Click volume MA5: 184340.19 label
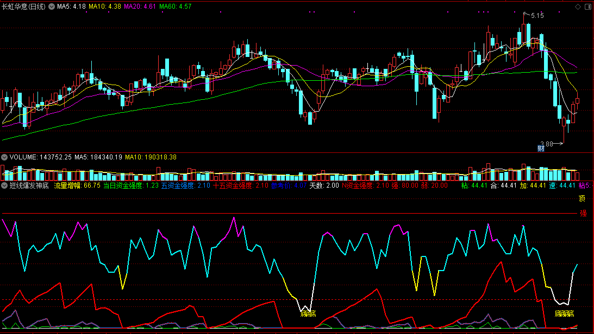This screenshot has height=334, width=594. click(x=98, y=157)
